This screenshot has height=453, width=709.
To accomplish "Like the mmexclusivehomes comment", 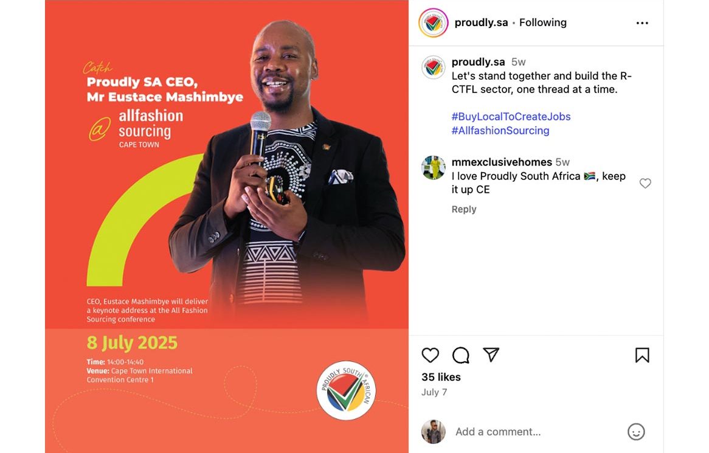I will pos(645,183).
